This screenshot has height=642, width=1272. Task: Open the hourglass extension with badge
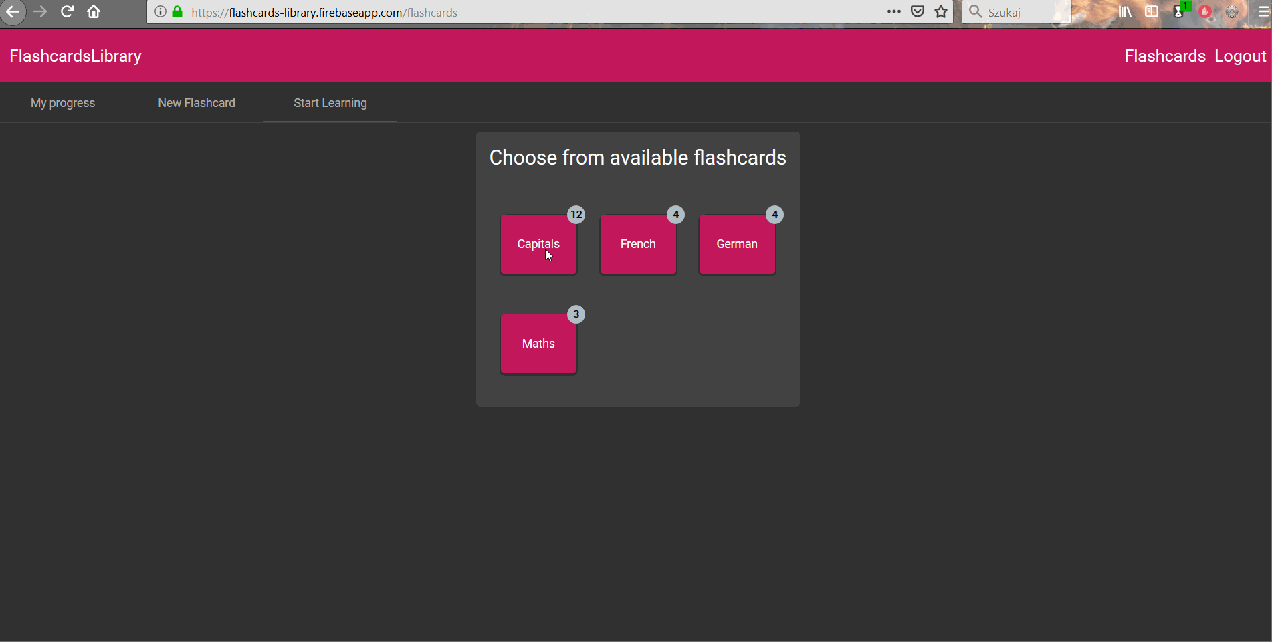[1178, 12]
